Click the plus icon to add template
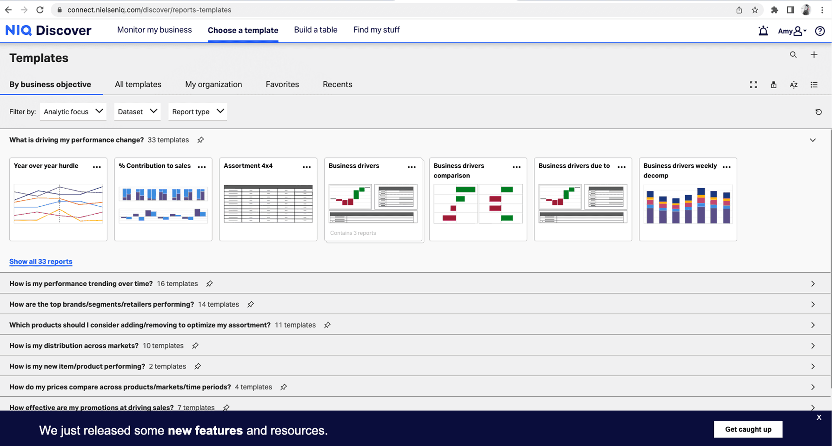 pyautogui.click(x=814, y=55)
